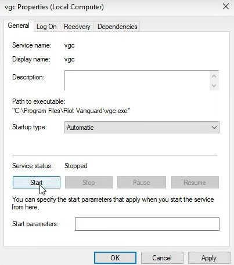This screenshot has height=265, width=234.
Task: Click inside the Description text box
Action: pyautogui.click(x=137, y=81)
